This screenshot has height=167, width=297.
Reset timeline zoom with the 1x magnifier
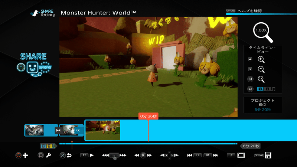point(261,79)
